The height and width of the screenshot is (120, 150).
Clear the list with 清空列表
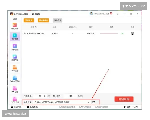[57, 20]
